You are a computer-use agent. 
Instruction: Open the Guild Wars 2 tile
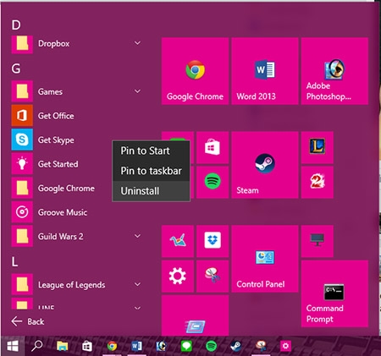click(317, 182)
